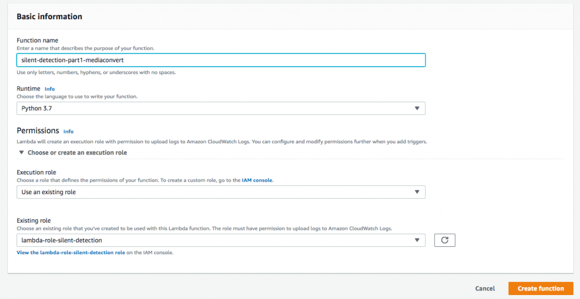Click the refresh icon next to Existing role
Image resolution: width=580 pixels, height=299 pixels.
pos(445,240)
